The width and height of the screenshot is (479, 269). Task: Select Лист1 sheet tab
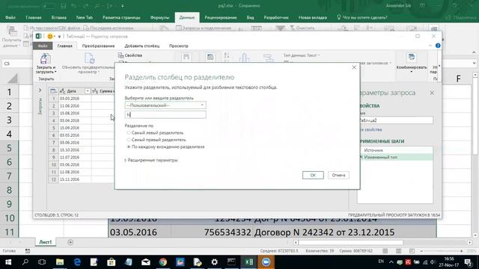(45, 242)
